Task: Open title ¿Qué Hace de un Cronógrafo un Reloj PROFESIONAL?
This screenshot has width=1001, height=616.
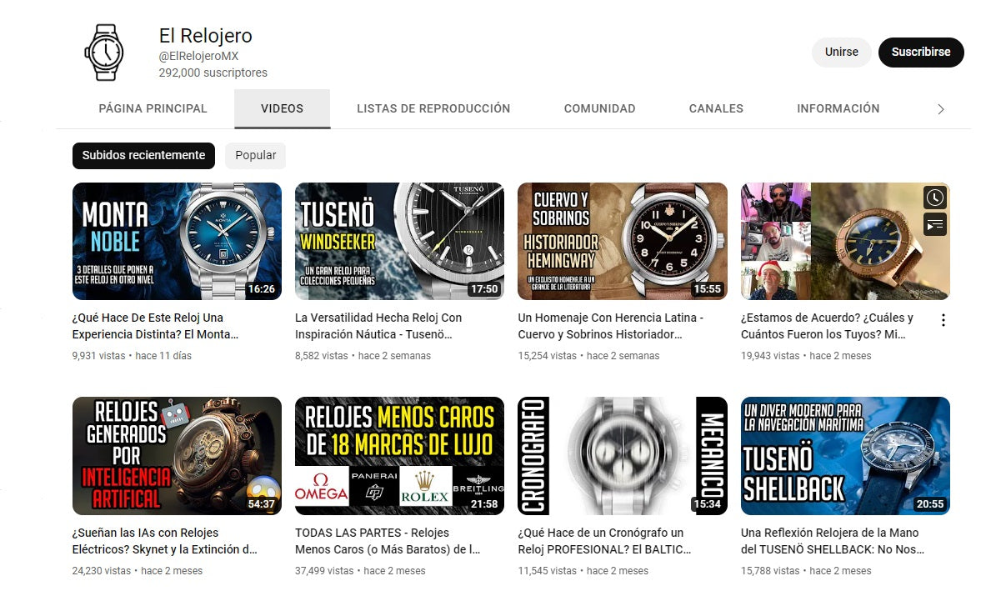Action: (604, 541)
